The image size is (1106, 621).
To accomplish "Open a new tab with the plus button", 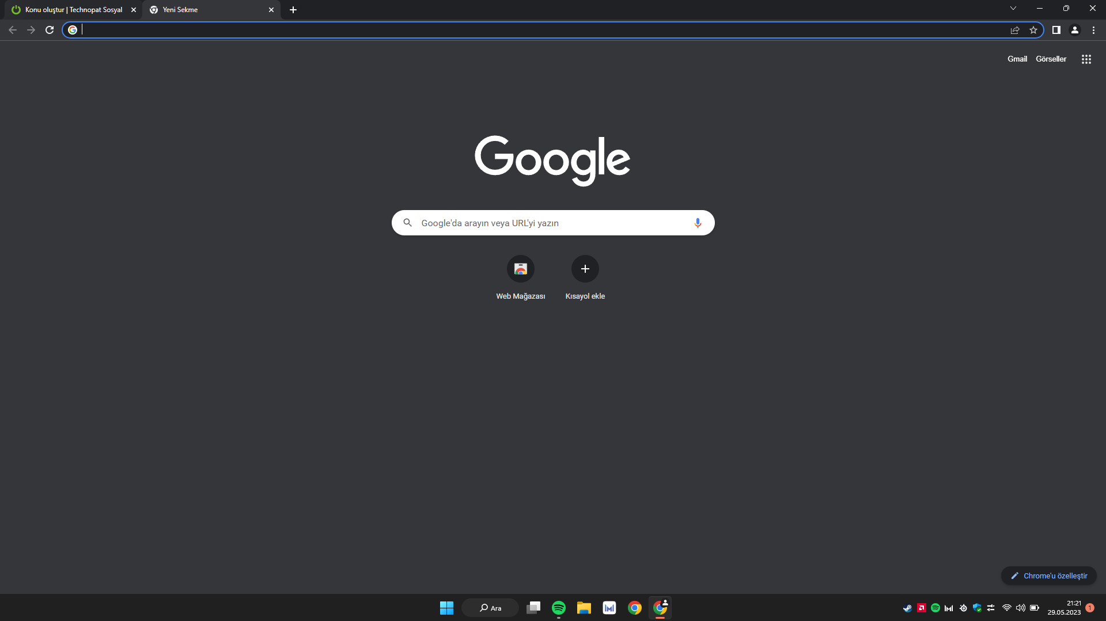I will click(x=293, y=10).
